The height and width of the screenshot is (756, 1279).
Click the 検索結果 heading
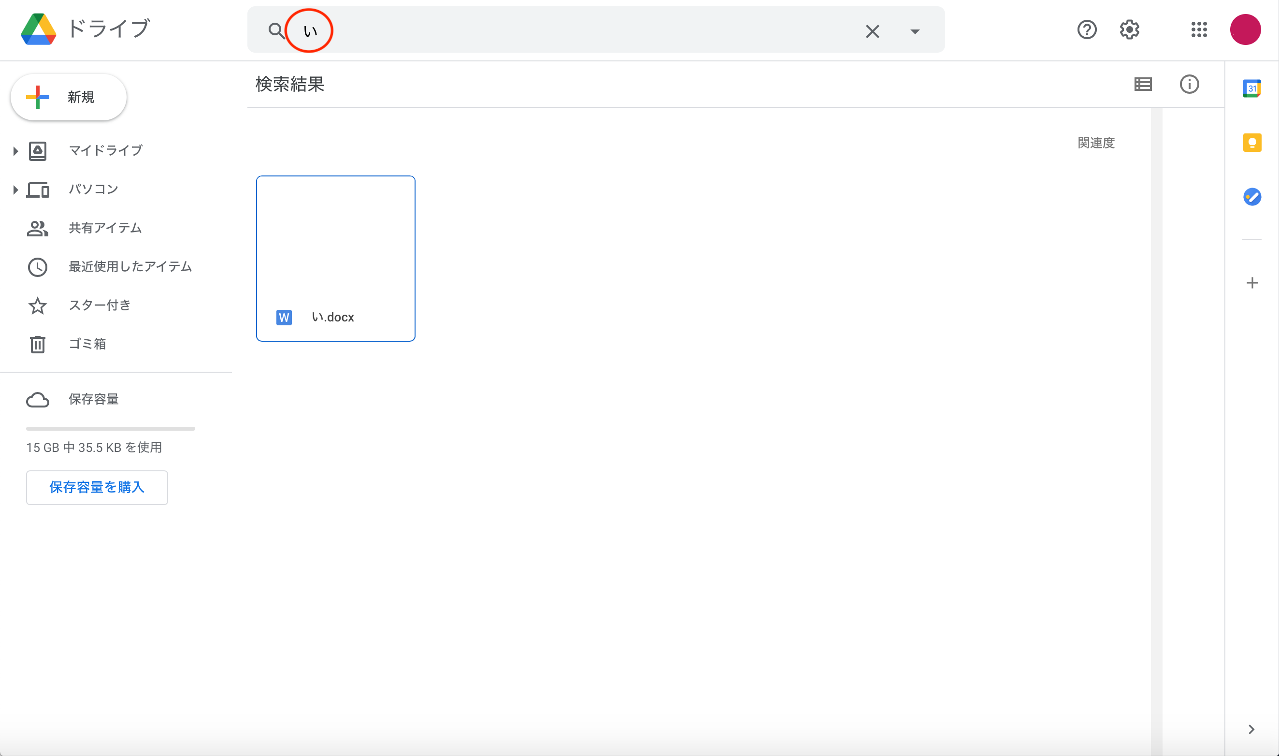click(290, 84)
